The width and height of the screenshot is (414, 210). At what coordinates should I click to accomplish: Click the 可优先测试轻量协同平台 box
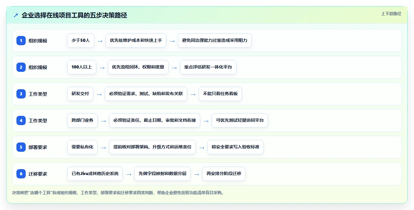click(240, 120)
